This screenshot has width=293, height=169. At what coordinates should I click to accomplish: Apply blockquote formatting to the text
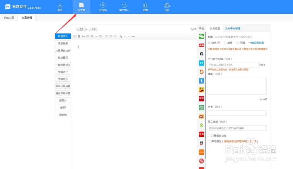(x=83, y=36)
